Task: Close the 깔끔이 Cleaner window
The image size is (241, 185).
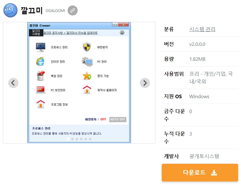Action: click(x=123, y=24)
